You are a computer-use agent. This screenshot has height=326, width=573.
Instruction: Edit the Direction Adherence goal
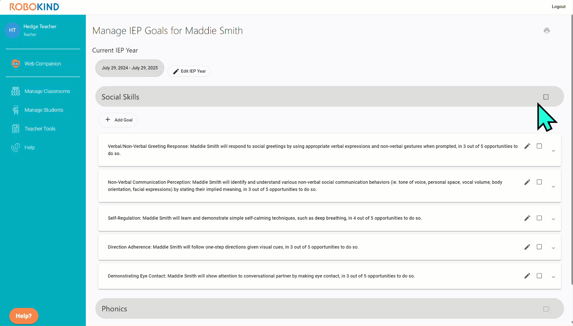[x=527, y=247]
